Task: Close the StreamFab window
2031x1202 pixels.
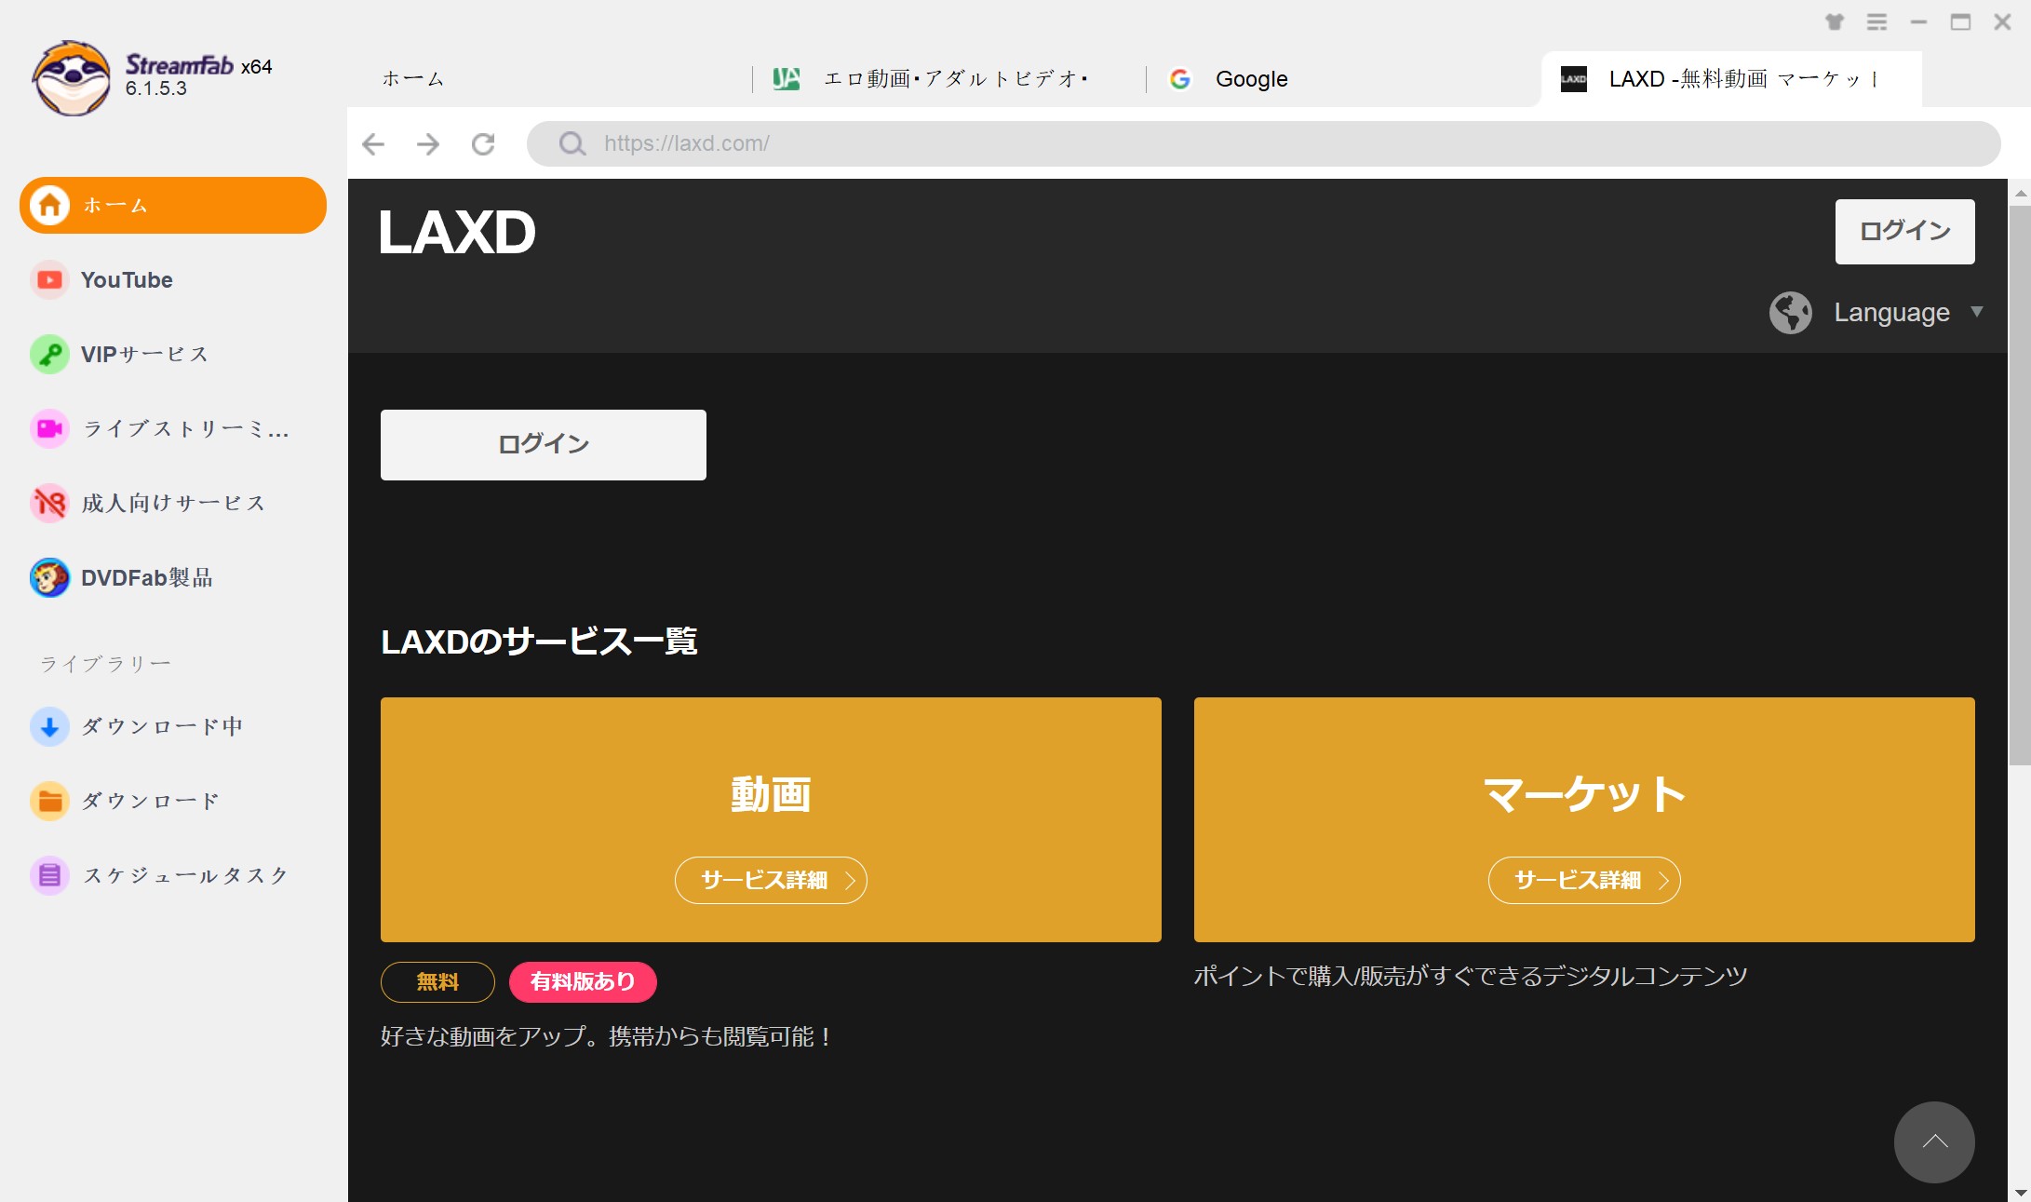Action: click(x=2002, y=22)
